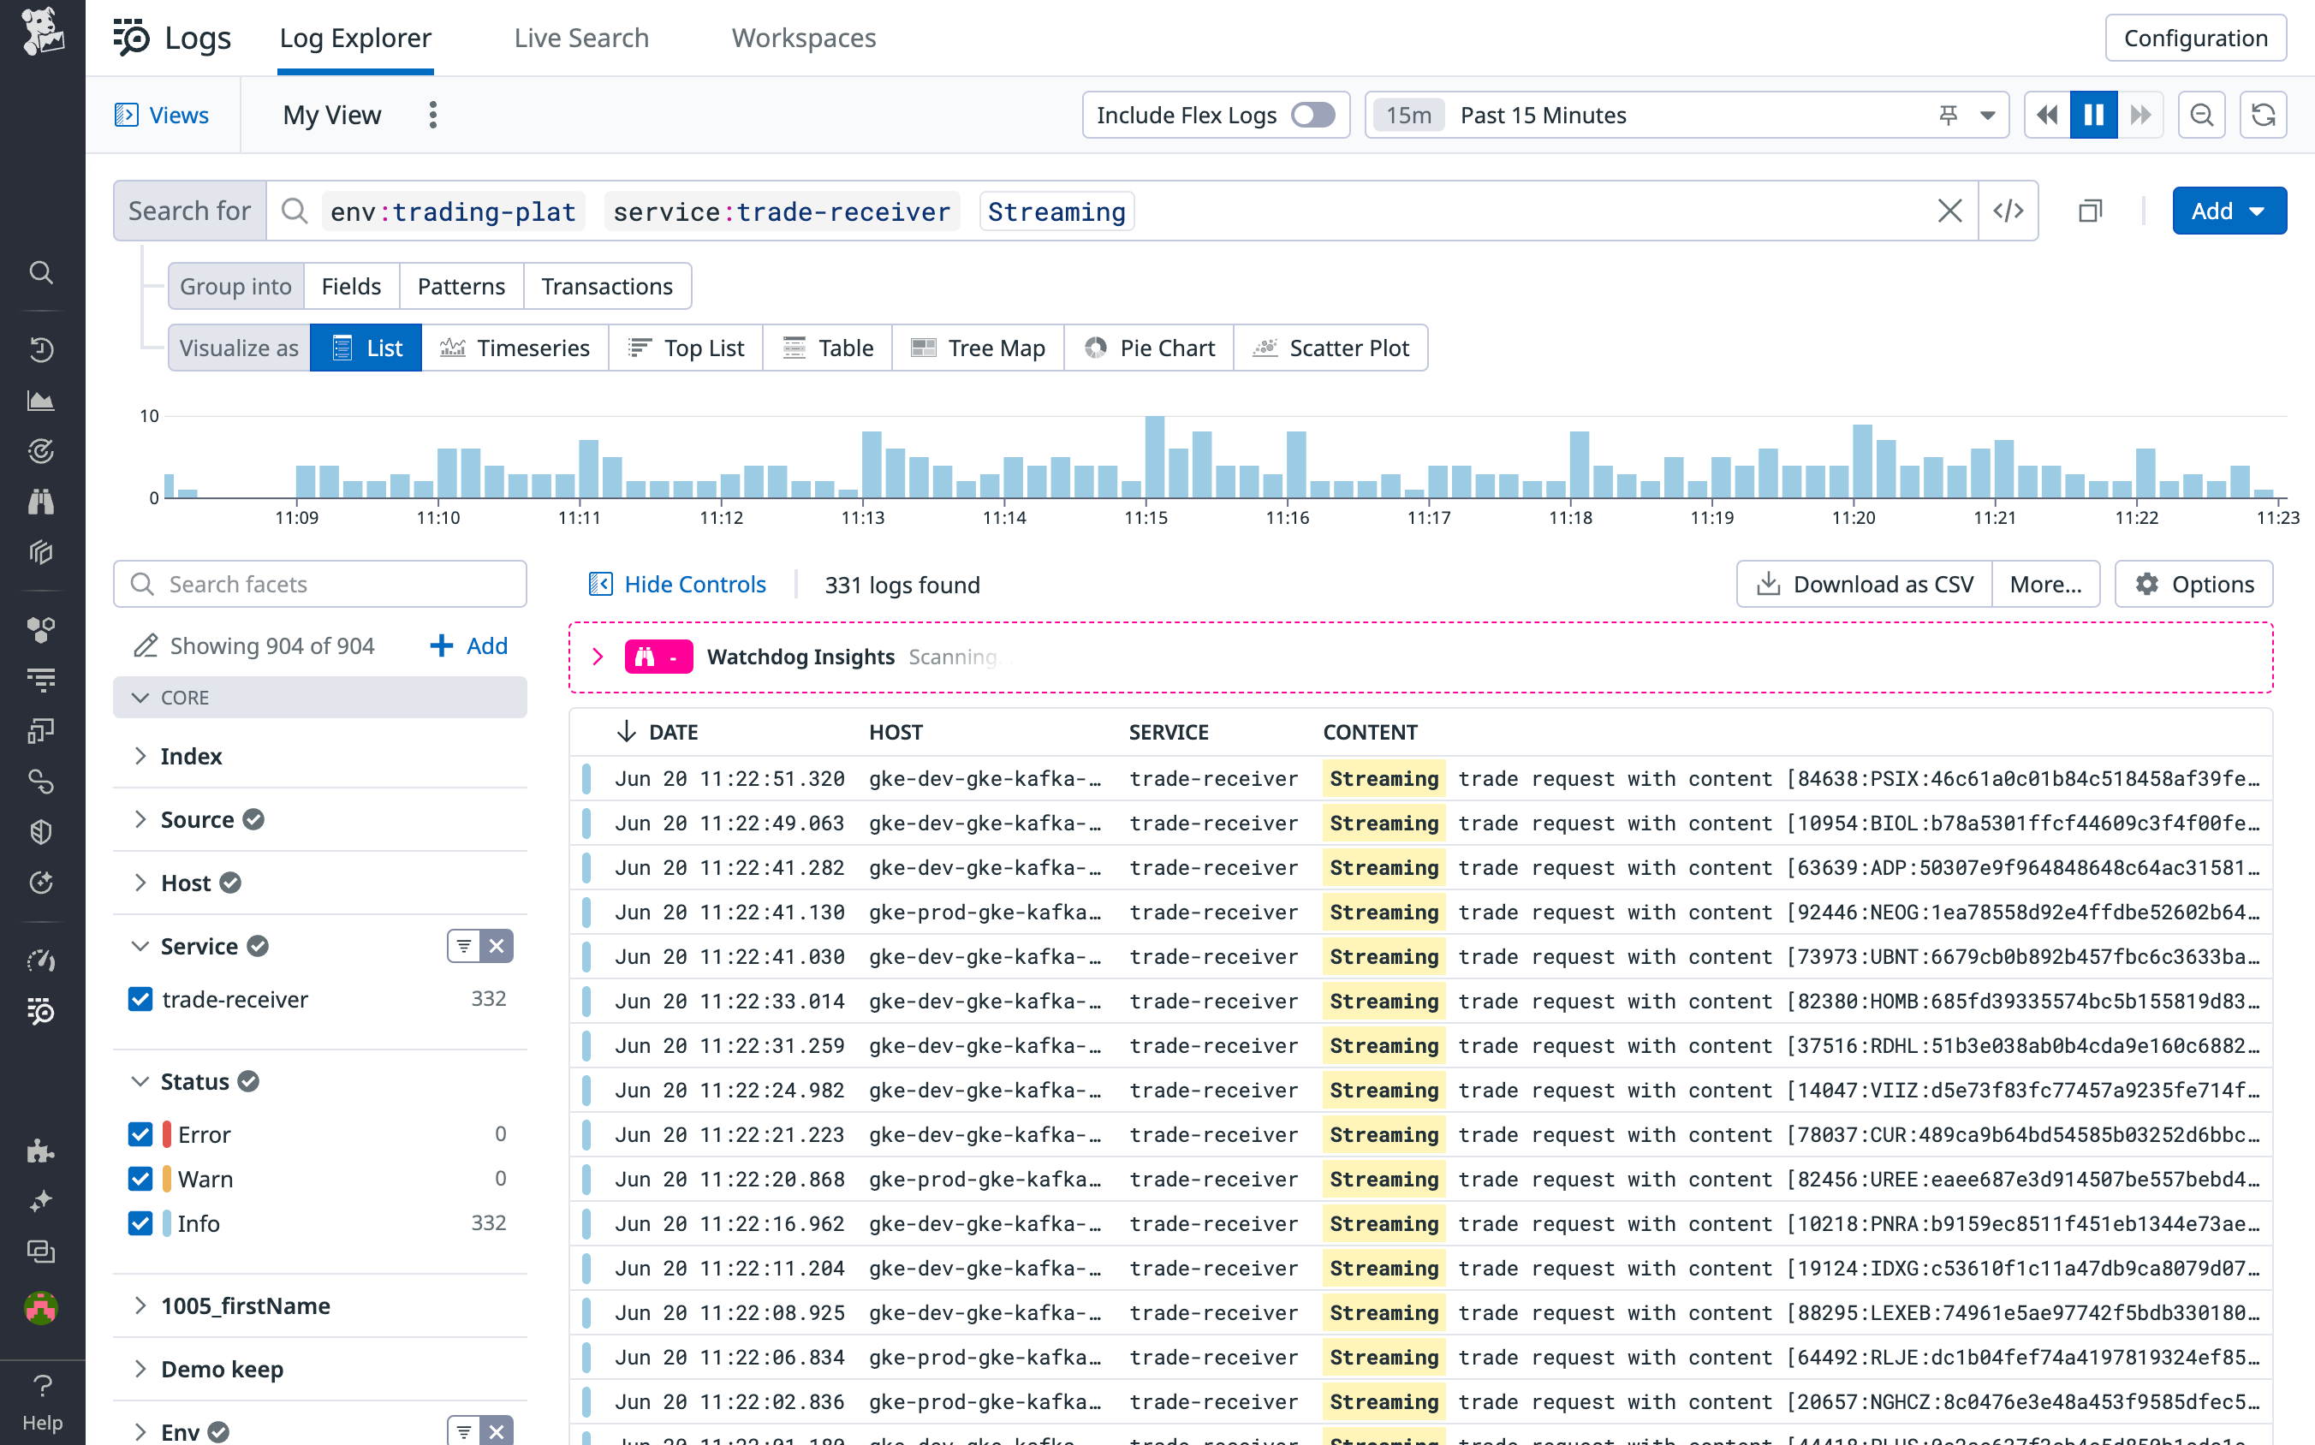Screen dimensions: 2315x1445
Task: Expand the Watchdog Insights banner
Action: coord(598,657)
